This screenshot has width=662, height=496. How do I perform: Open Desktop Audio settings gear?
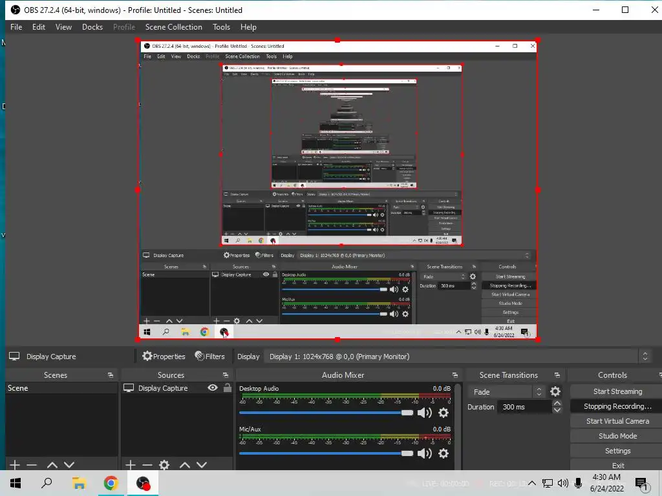coord(443,413)
